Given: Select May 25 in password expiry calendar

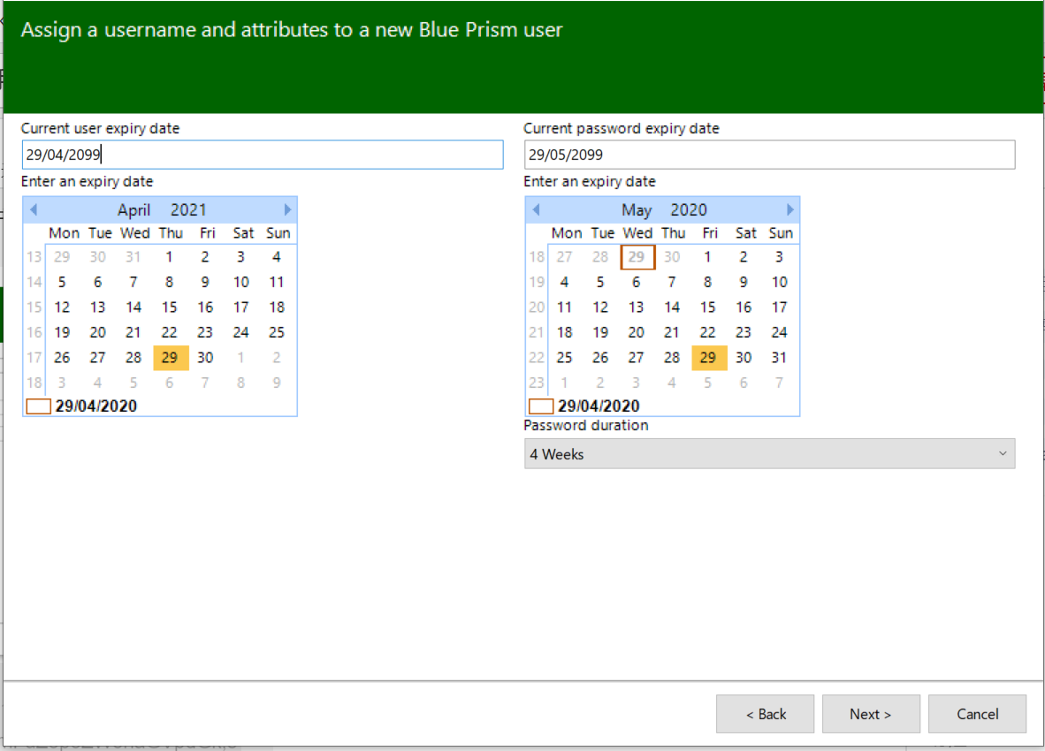Looking at the screenshot, I should click(564, 358).
